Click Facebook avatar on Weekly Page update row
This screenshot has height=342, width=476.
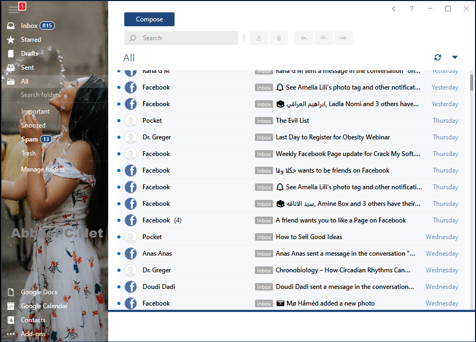[x=131, y=154]
